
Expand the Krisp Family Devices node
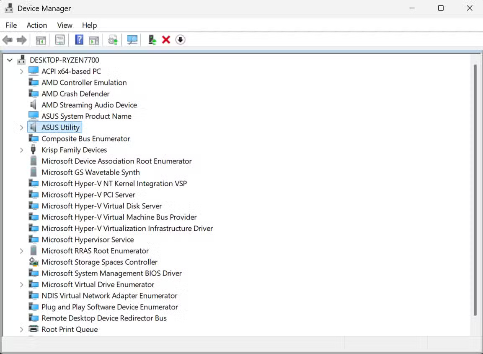(x=22, y=150)
